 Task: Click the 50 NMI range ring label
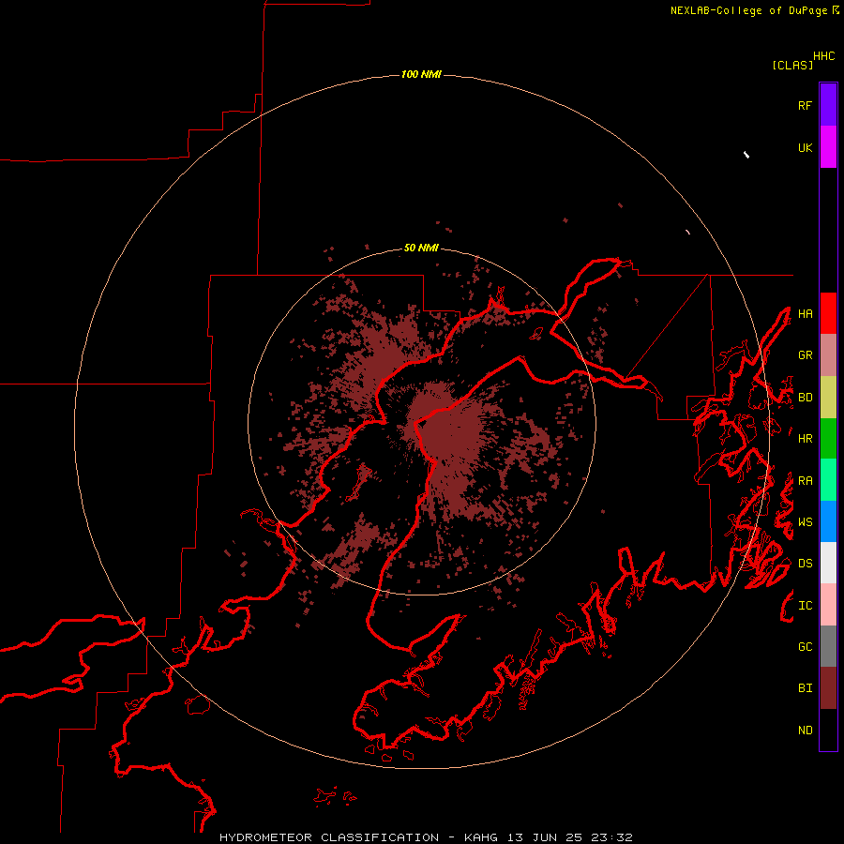tap(421, 248)
